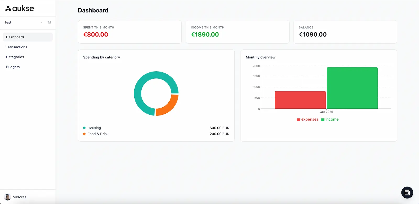Click the Food & Drink category label

(98, 134)
